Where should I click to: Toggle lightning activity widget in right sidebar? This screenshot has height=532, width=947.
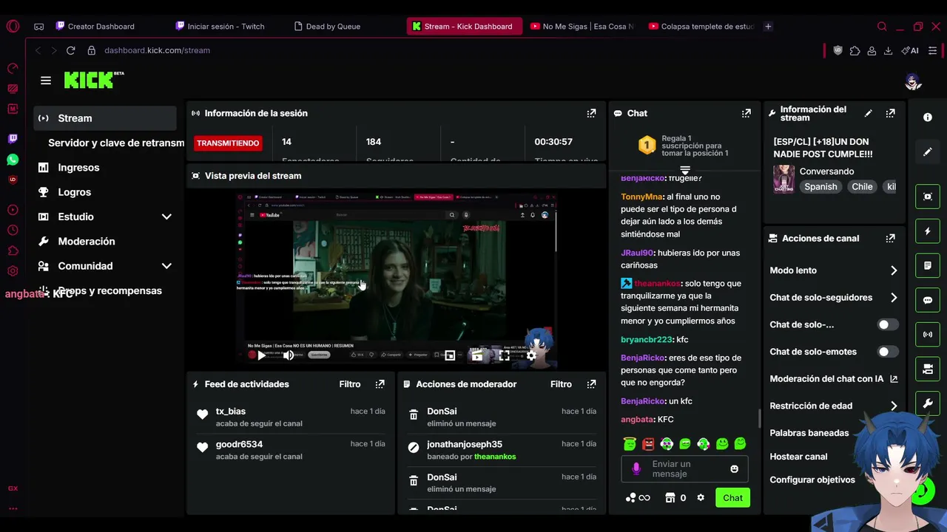click(x=928, y=231)
